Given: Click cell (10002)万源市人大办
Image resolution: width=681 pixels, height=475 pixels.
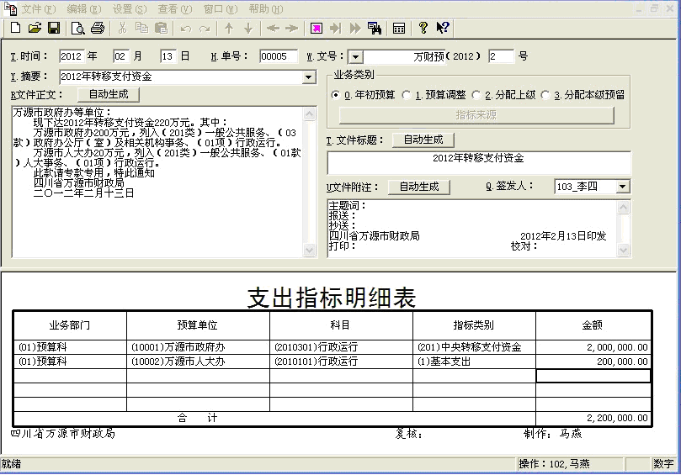Looking at the screenshot, I should pyautogui.click(x=198, y=362).
